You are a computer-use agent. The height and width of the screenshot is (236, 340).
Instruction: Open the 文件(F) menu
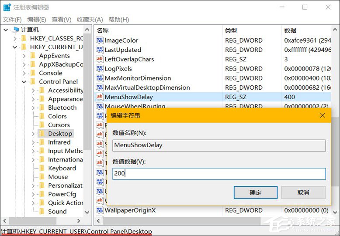coord(12,20)
